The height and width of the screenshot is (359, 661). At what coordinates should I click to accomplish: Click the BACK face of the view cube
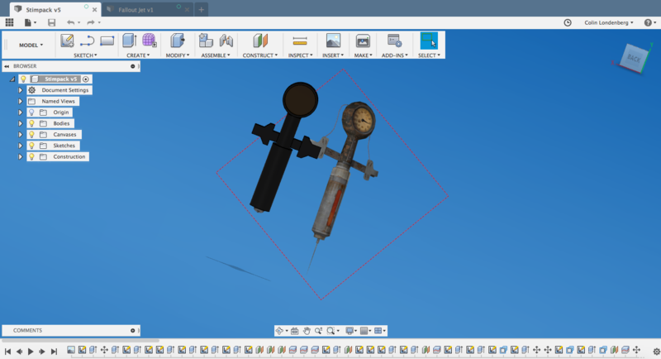[x=633, y=59]
